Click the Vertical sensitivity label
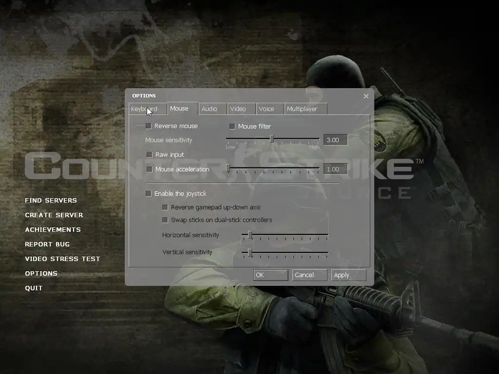Viewport: 499px width, 374px height. pos(187,252)
